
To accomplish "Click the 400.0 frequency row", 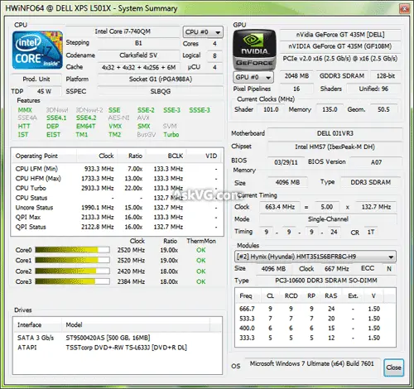I will tap(315, 328).
